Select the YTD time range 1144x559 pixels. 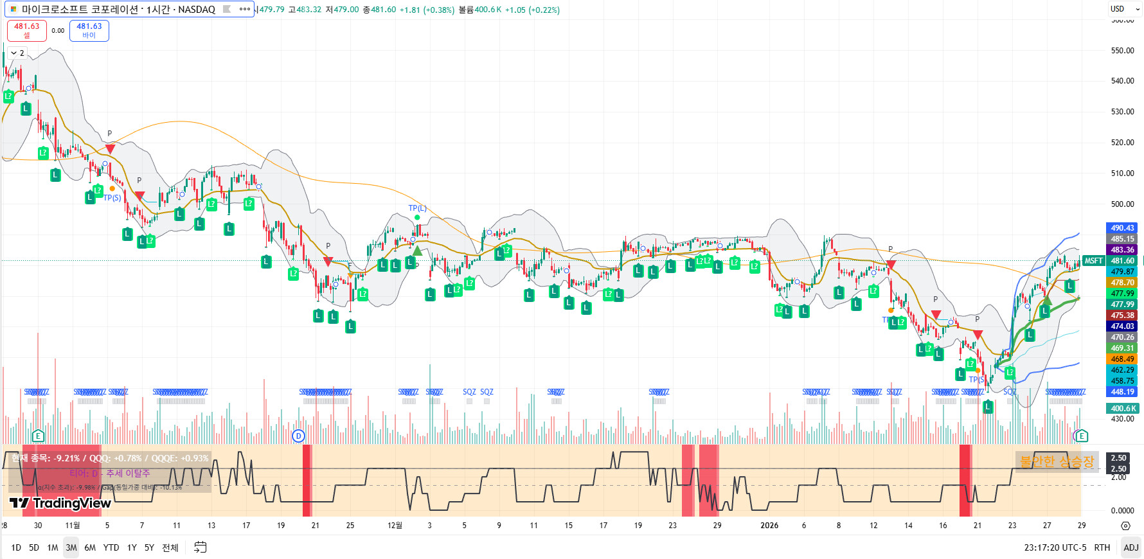click(111, 547)
